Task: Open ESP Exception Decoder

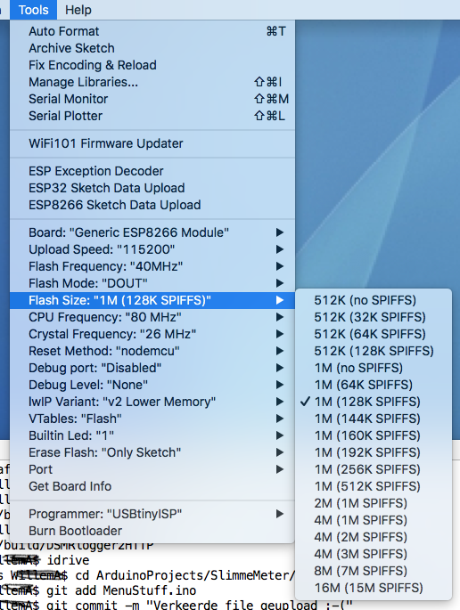Action: [x=152, y=171]
